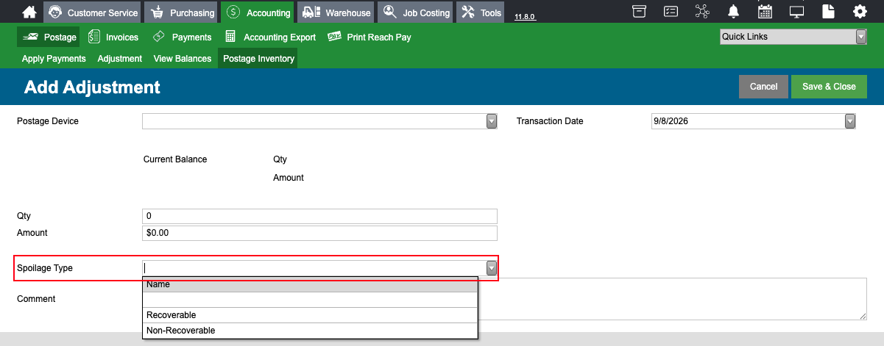884x346 pixels.
Task: Cancel the adjustment
Action: (763, 87)
